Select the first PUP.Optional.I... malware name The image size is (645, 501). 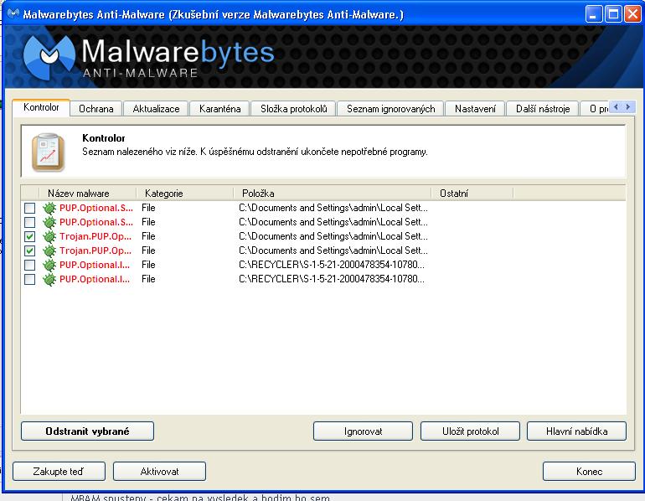pyautogui.click(x=95, y=266)
